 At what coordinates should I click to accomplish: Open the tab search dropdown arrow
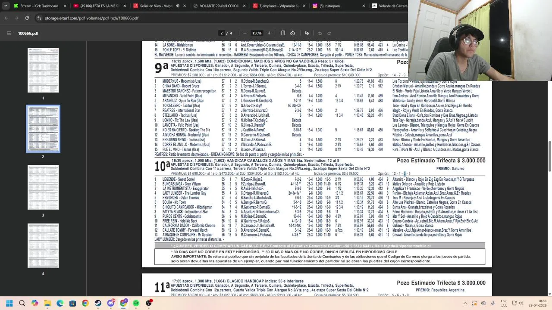click(5, 6)
